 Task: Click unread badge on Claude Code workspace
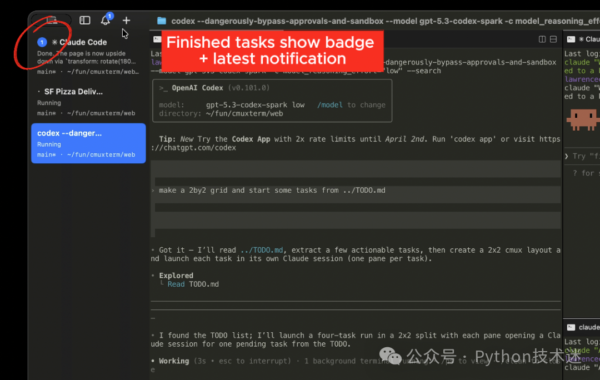click(x=42, y=42)
